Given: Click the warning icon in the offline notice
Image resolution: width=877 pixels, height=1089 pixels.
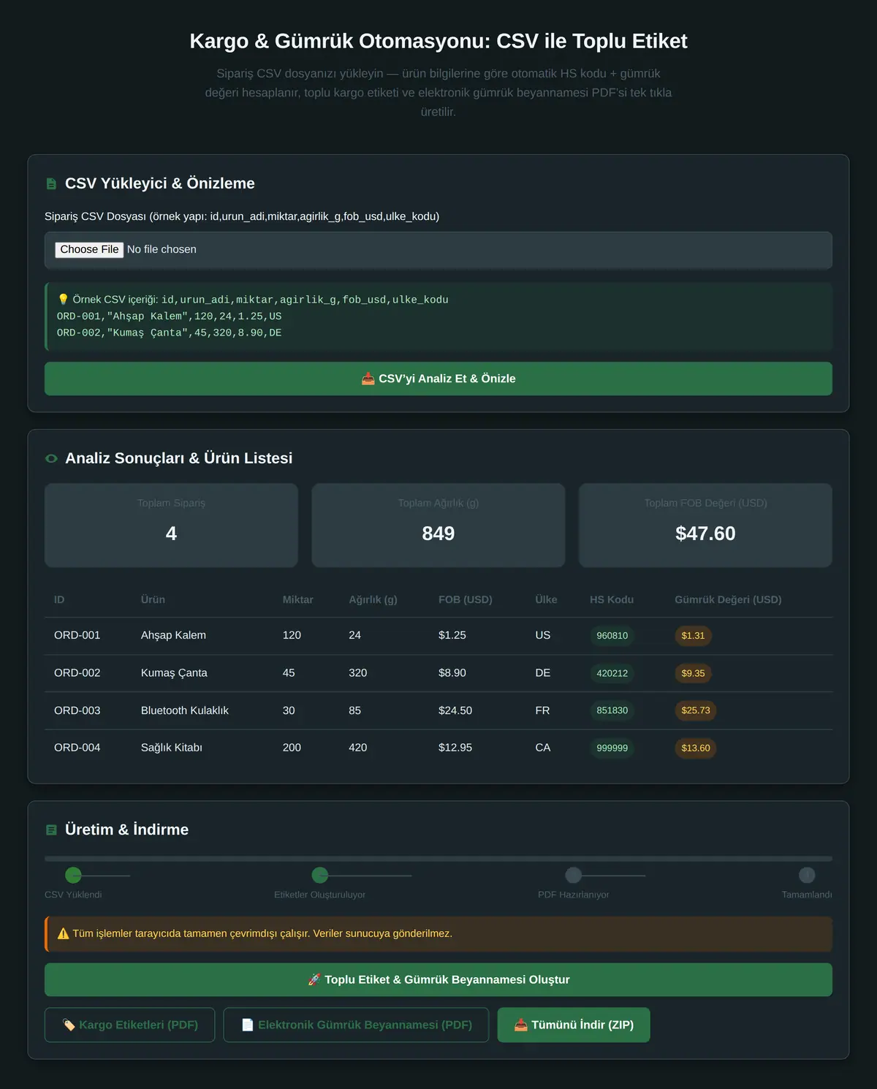Looking at the screenshot, I should point(63,933).
